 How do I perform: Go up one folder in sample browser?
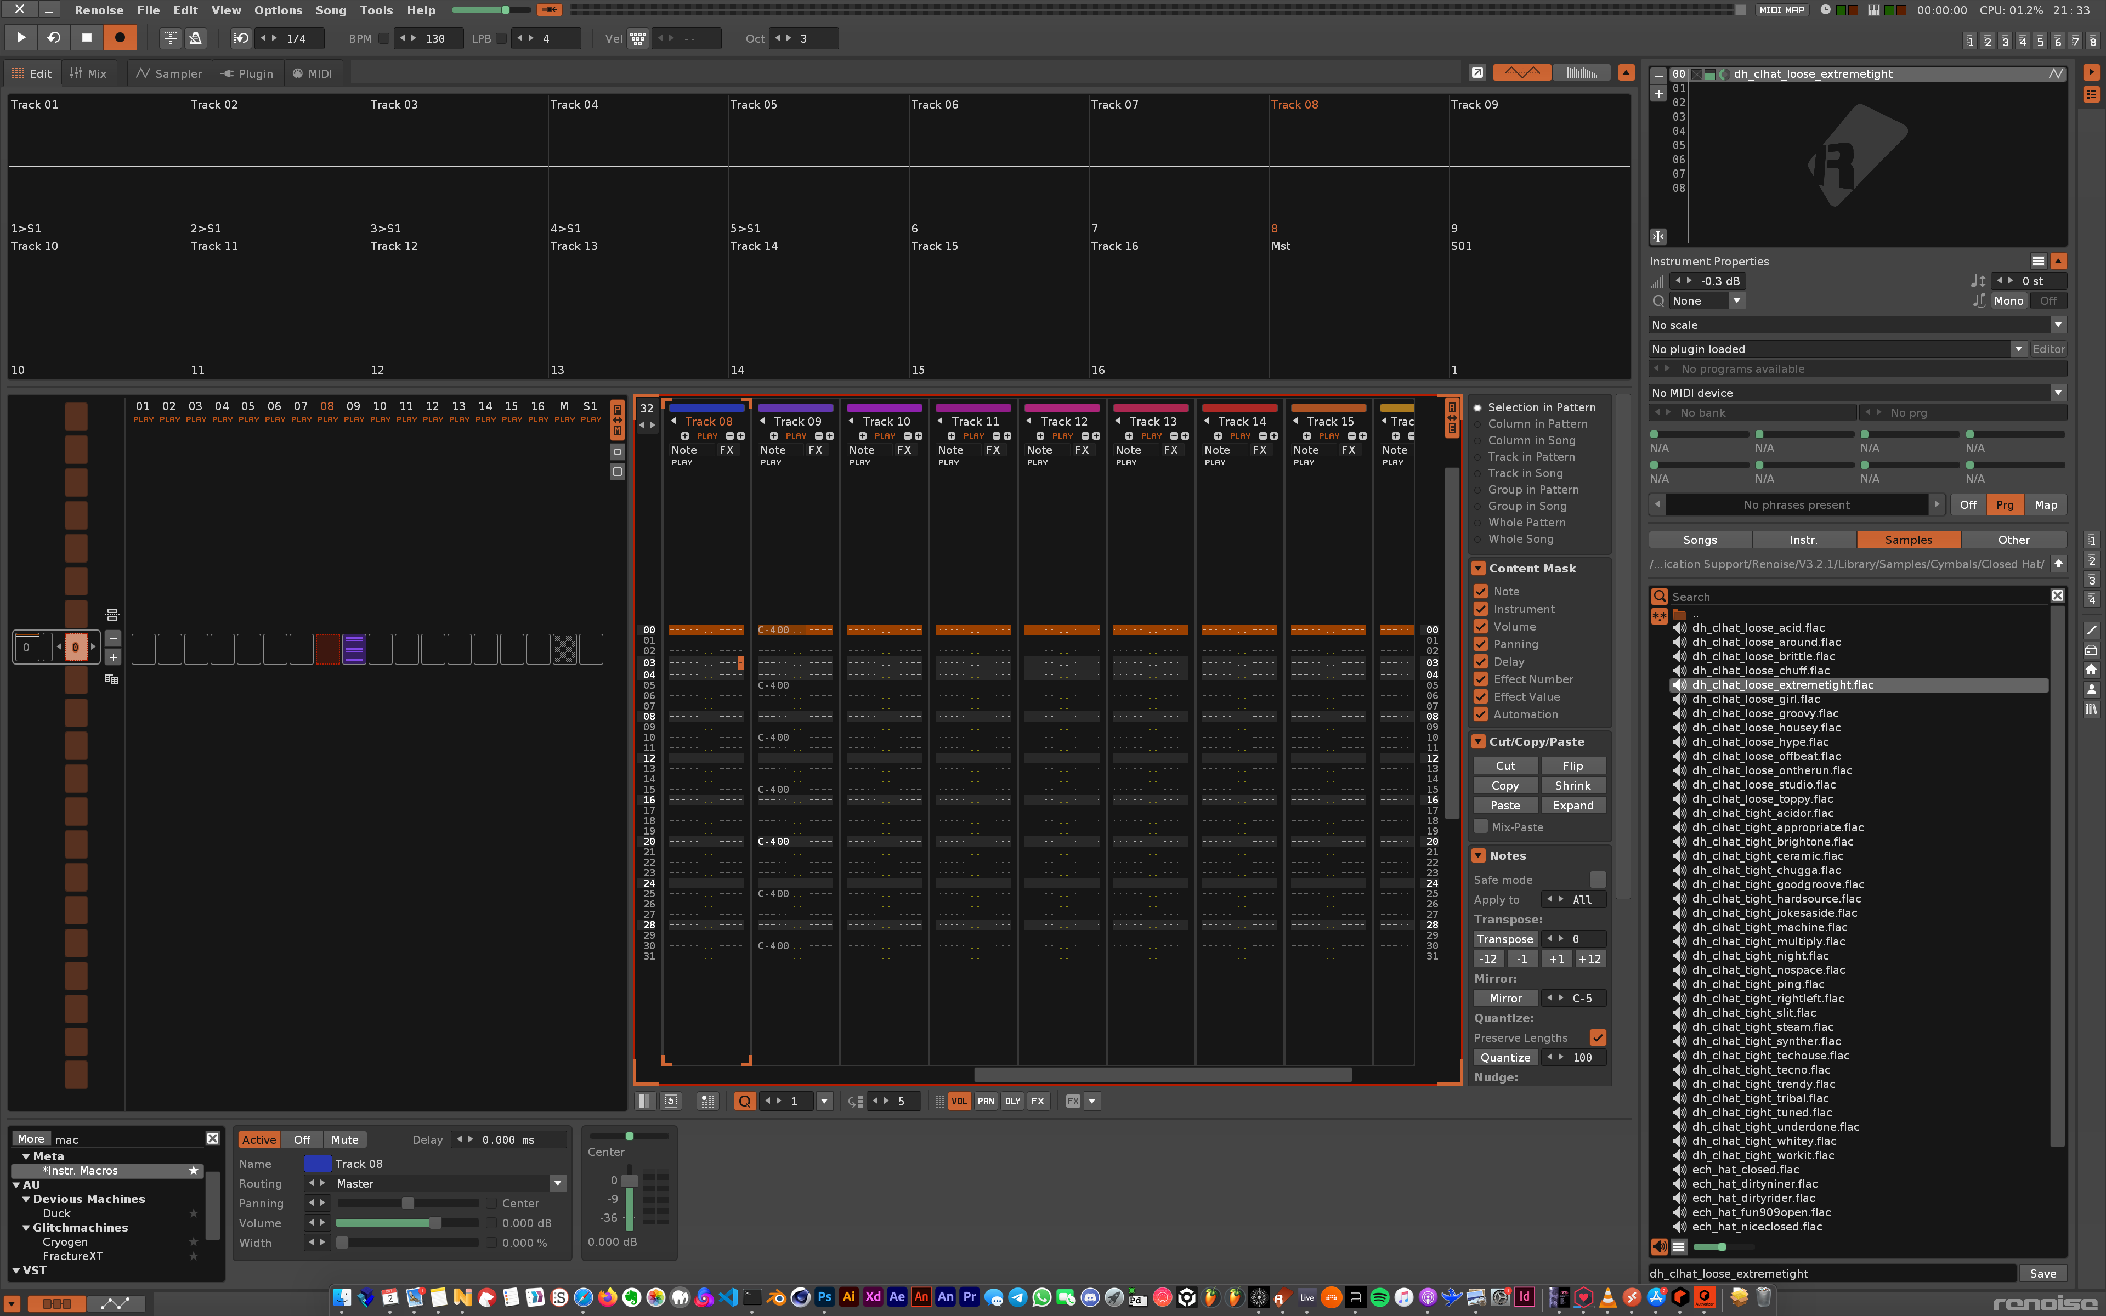click(2058, 563)
